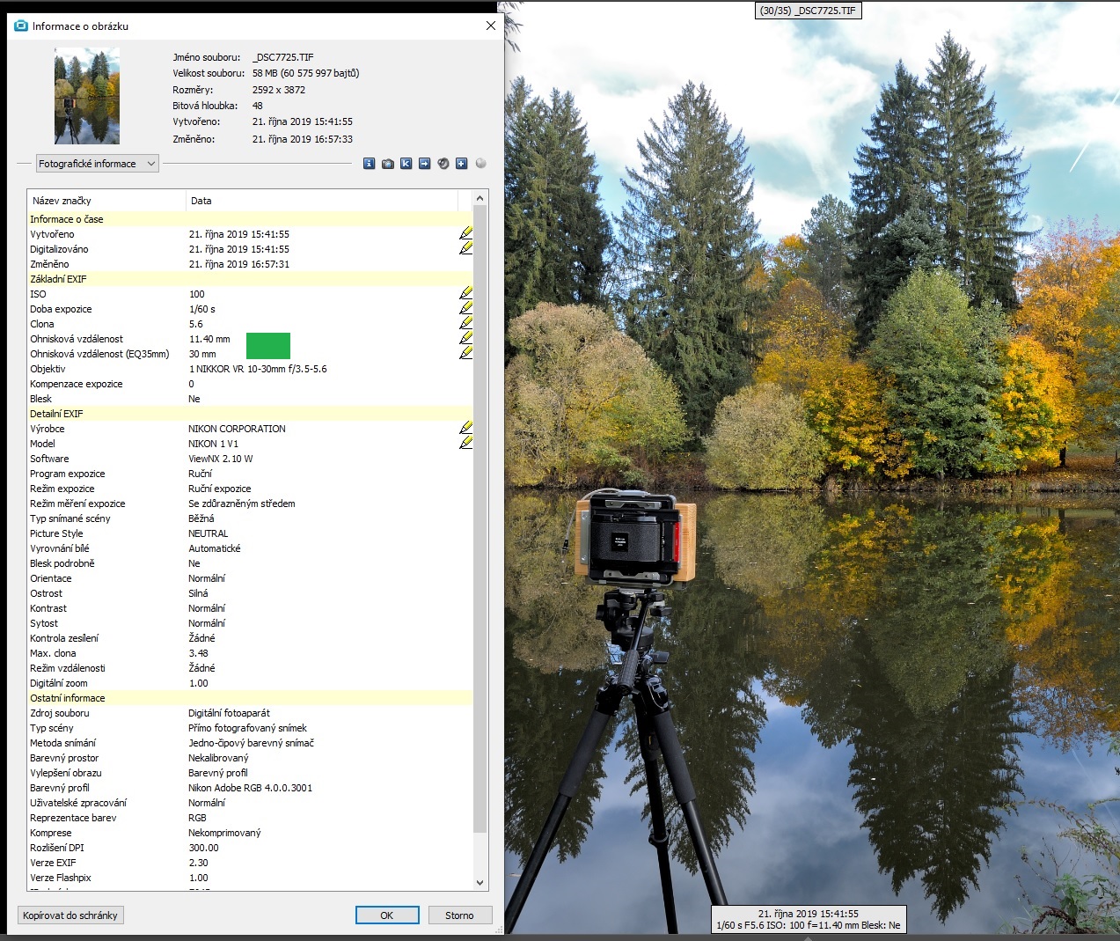Viewport: 1120px width, 941px height.
Task: Edit the ISO value with pencil icon
Action: (x=465, y=293)
